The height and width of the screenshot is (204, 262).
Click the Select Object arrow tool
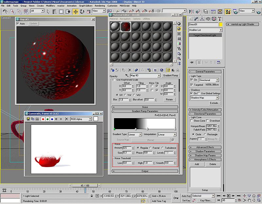click(x=48, y=12)
